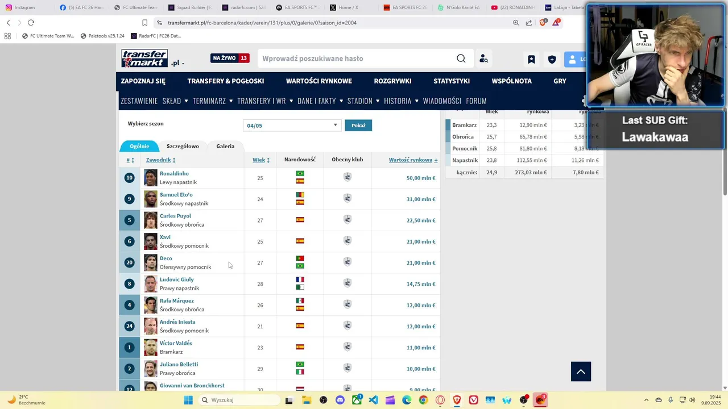Screen dimensions: 728x409
Task: Switch to the Szczegółowo tab
Action: 183,146
